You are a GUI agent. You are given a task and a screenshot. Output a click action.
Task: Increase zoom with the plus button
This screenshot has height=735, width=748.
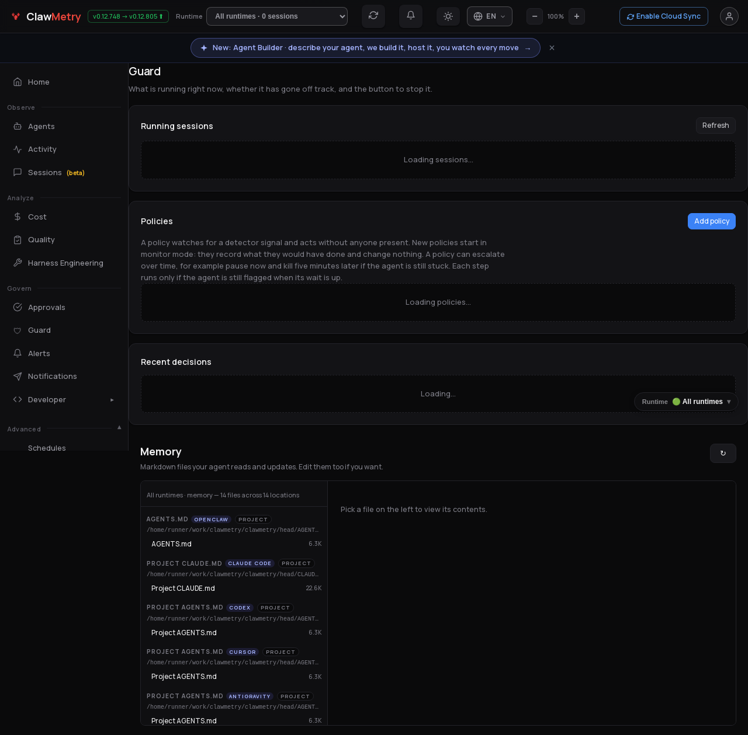click(577, 16)
